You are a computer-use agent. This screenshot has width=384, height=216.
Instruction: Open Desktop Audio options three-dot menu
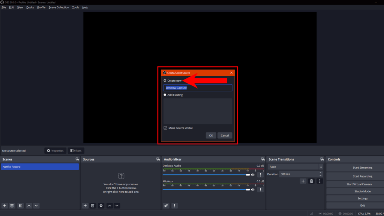point(260,175)
